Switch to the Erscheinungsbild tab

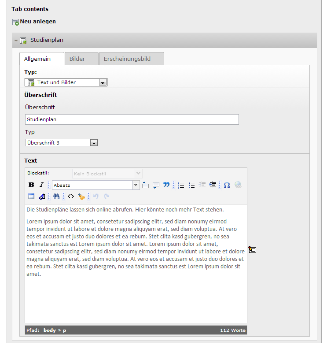(x=127, y=59)
